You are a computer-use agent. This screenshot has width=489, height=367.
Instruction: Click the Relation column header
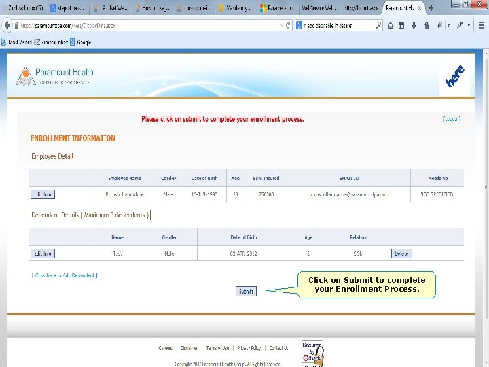[358, 237]
